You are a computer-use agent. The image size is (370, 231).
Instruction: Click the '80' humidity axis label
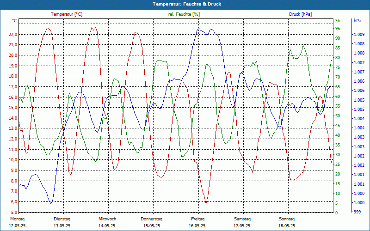[x=338, y=57]
